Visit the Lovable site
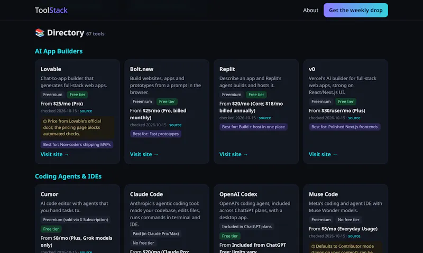The image size is (423, 253). 54,154
